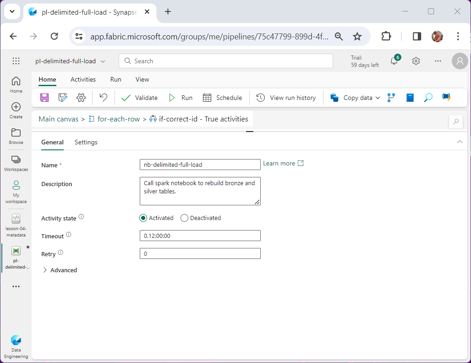
Task: Switch to the View ribbon tab
Action: (x=142, y=79)
